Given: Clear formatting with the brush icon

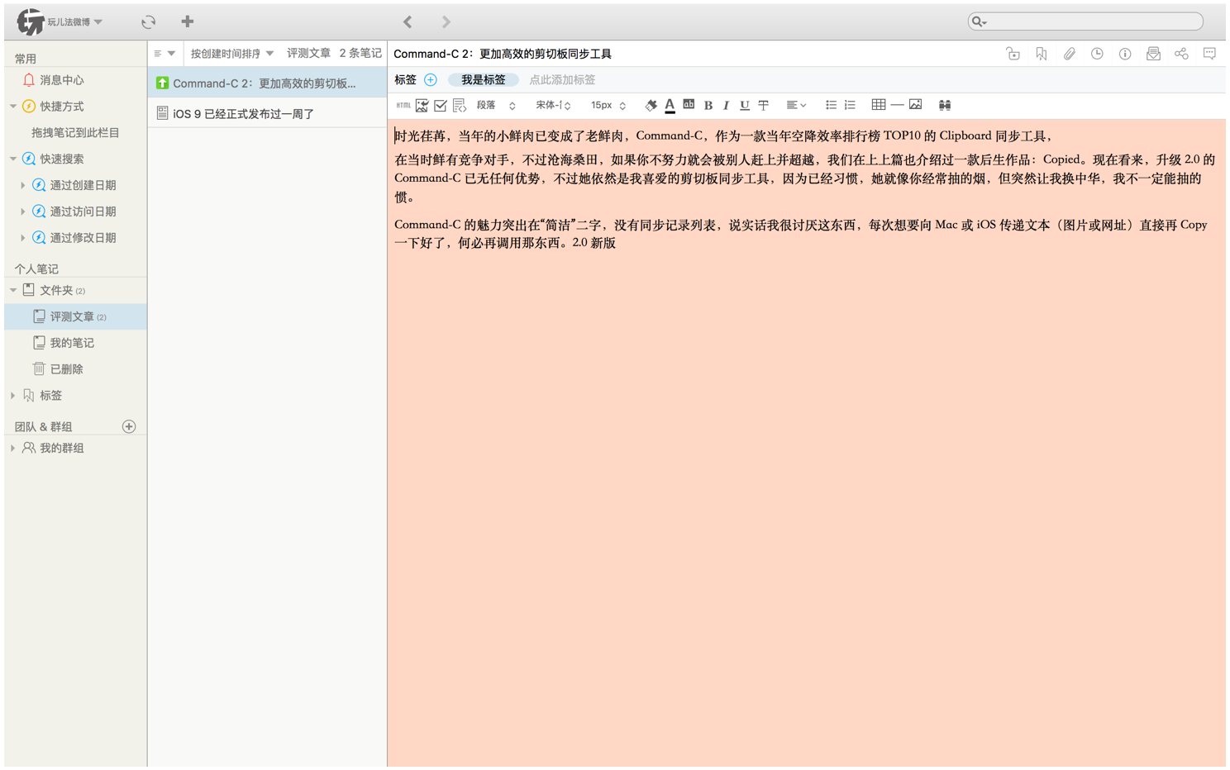Looking at the screenshot, I should [651, 105].
